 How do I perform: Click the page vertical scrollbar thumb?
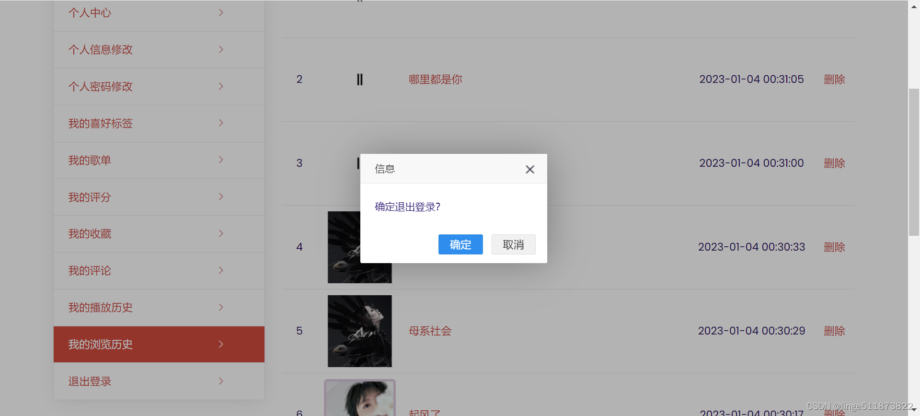pyautogui.click(x=914, y=162)
